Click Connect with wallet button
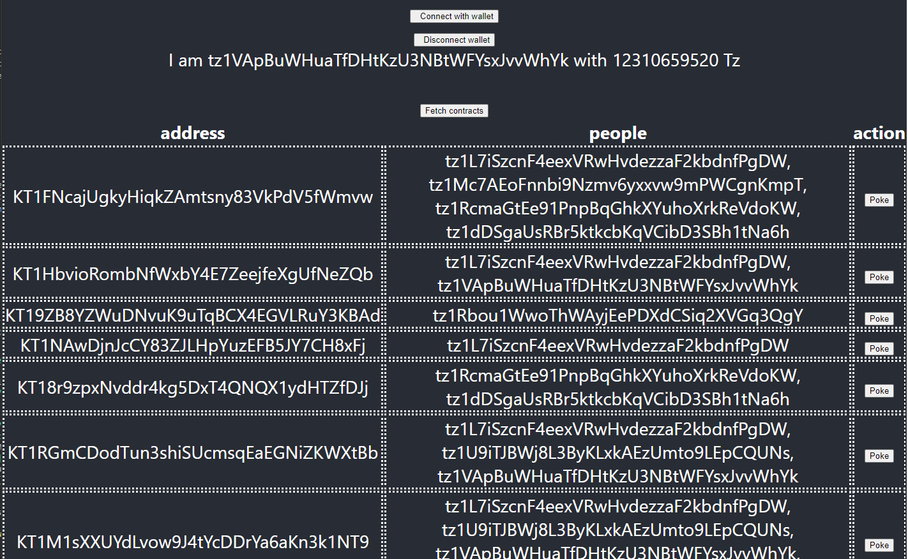The width and height of the screenshot is (908, 559). 454,16
